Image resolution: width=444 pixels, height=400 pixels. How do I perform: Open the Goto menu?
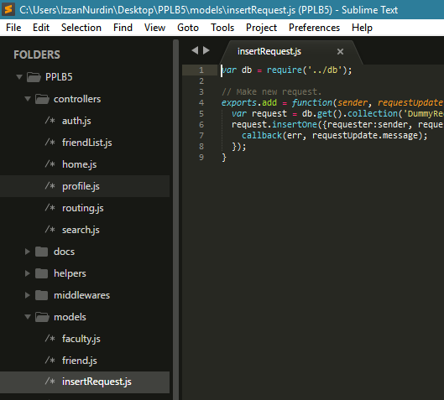pos(188,28)
